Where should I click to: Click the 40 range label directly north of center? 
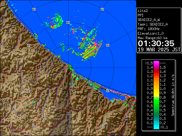[68, 22]
